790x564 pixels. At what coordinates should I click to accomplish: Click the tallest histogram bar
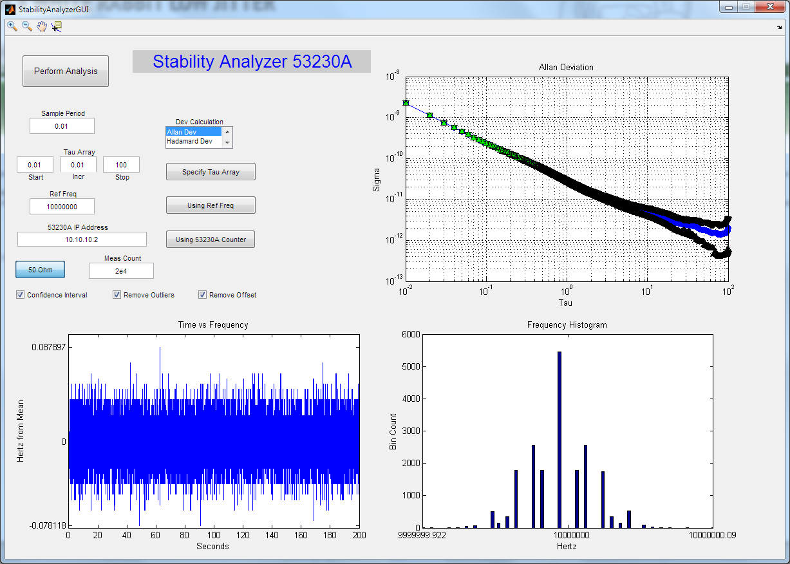point(560,440)
